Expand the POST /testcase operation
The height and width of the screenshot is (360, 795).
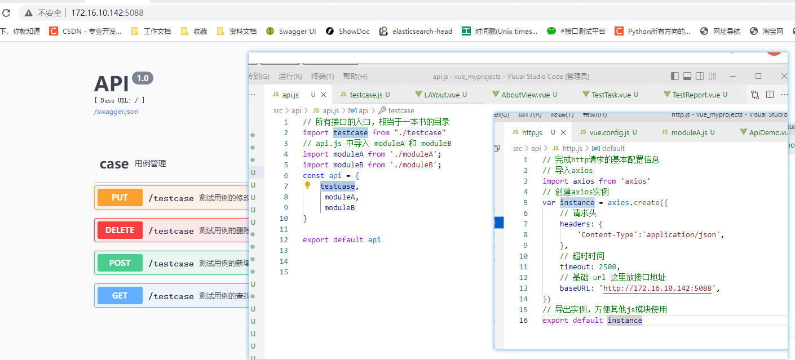tap(171, 263)
